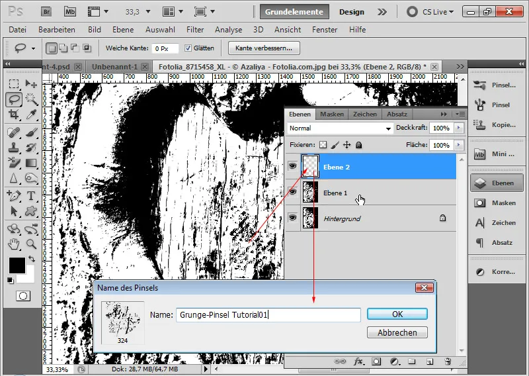Click Kante verbessern button
Screen dimensions: 529x376
tap(264, 48)
